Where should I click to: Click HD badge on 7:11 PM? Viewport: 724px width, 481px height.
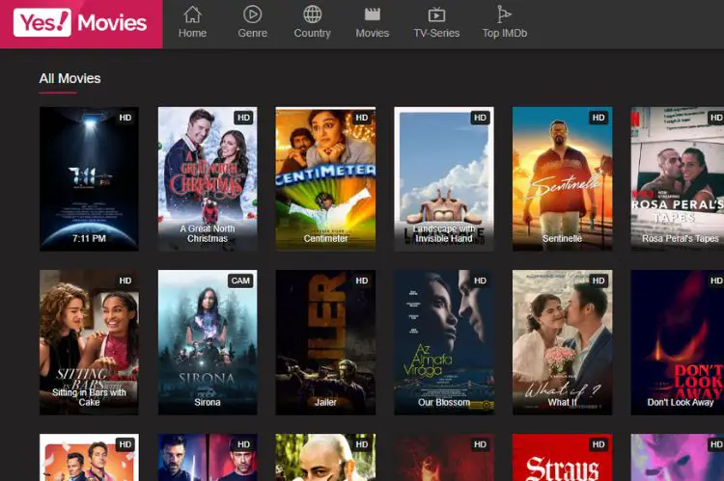click(x=125, y=118)
